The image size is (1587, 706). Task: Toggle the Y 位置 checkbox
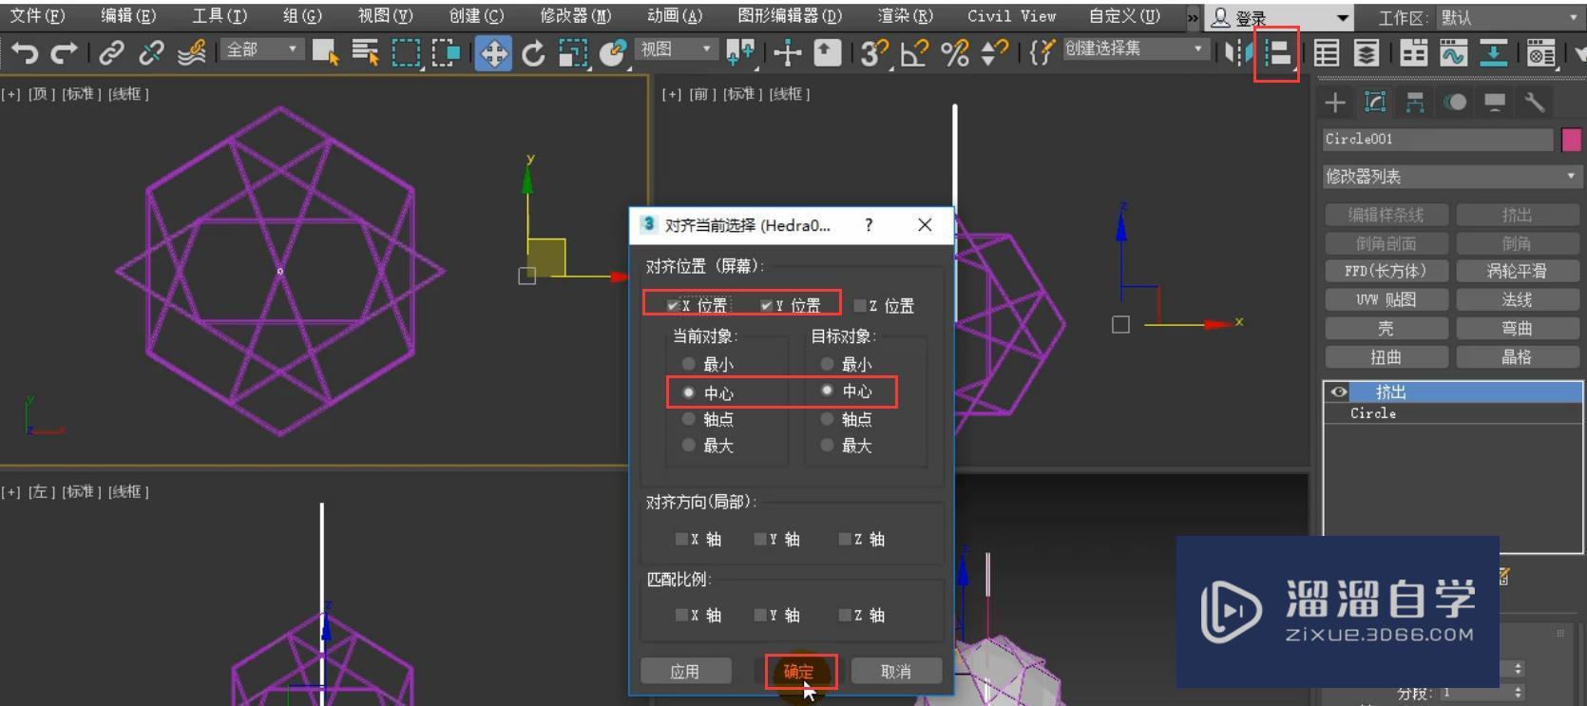pyautogui.click(x=766, y=305)
